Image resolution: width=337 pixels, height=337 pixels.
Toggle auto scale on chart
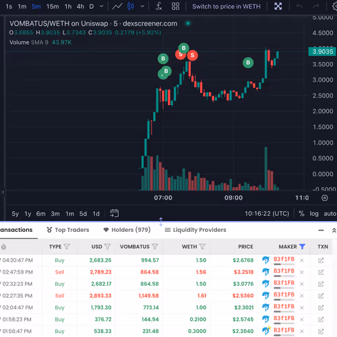click(330, 214)
